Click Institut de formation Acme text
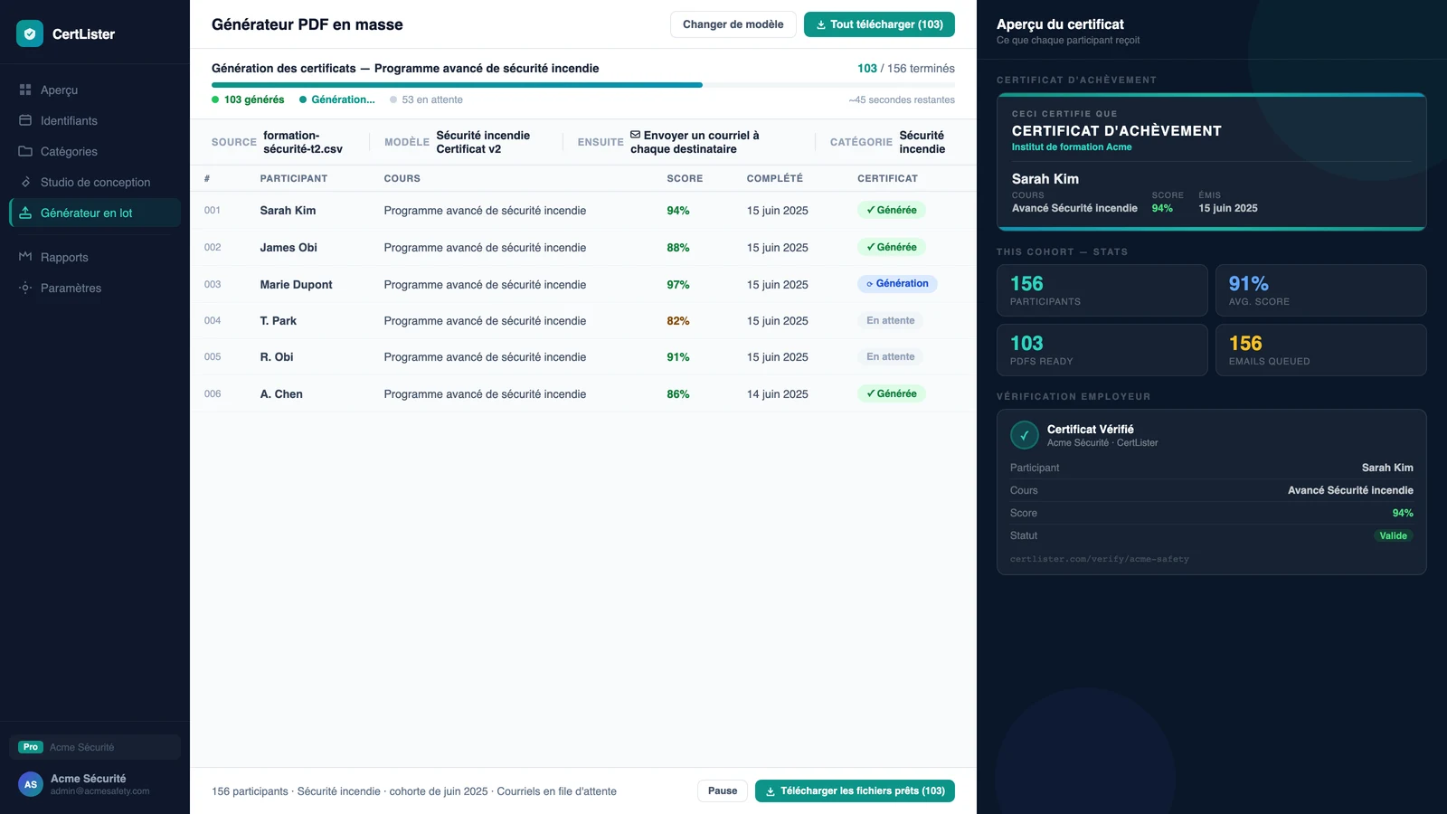This screenshot has width=1447, height=814. point(1072,147)
